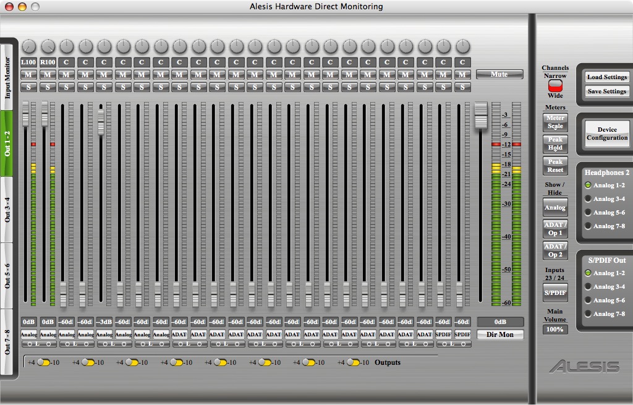This screenshot has width=633, height=405.
Task: Click the fader handle of the R100 channel
Action: [x=45, y=114]
